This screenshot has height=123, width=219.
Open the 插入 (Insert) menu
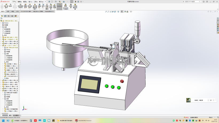[30, 2]
